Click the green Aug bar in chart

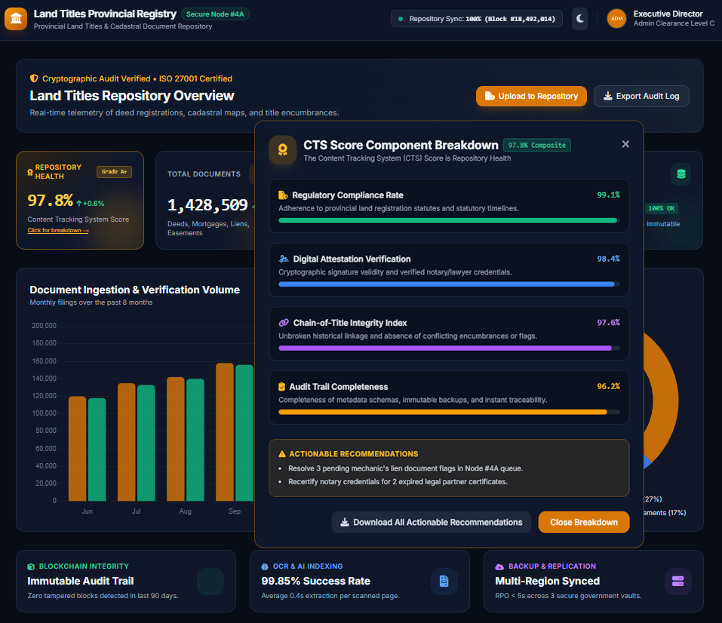coord(195,440)
